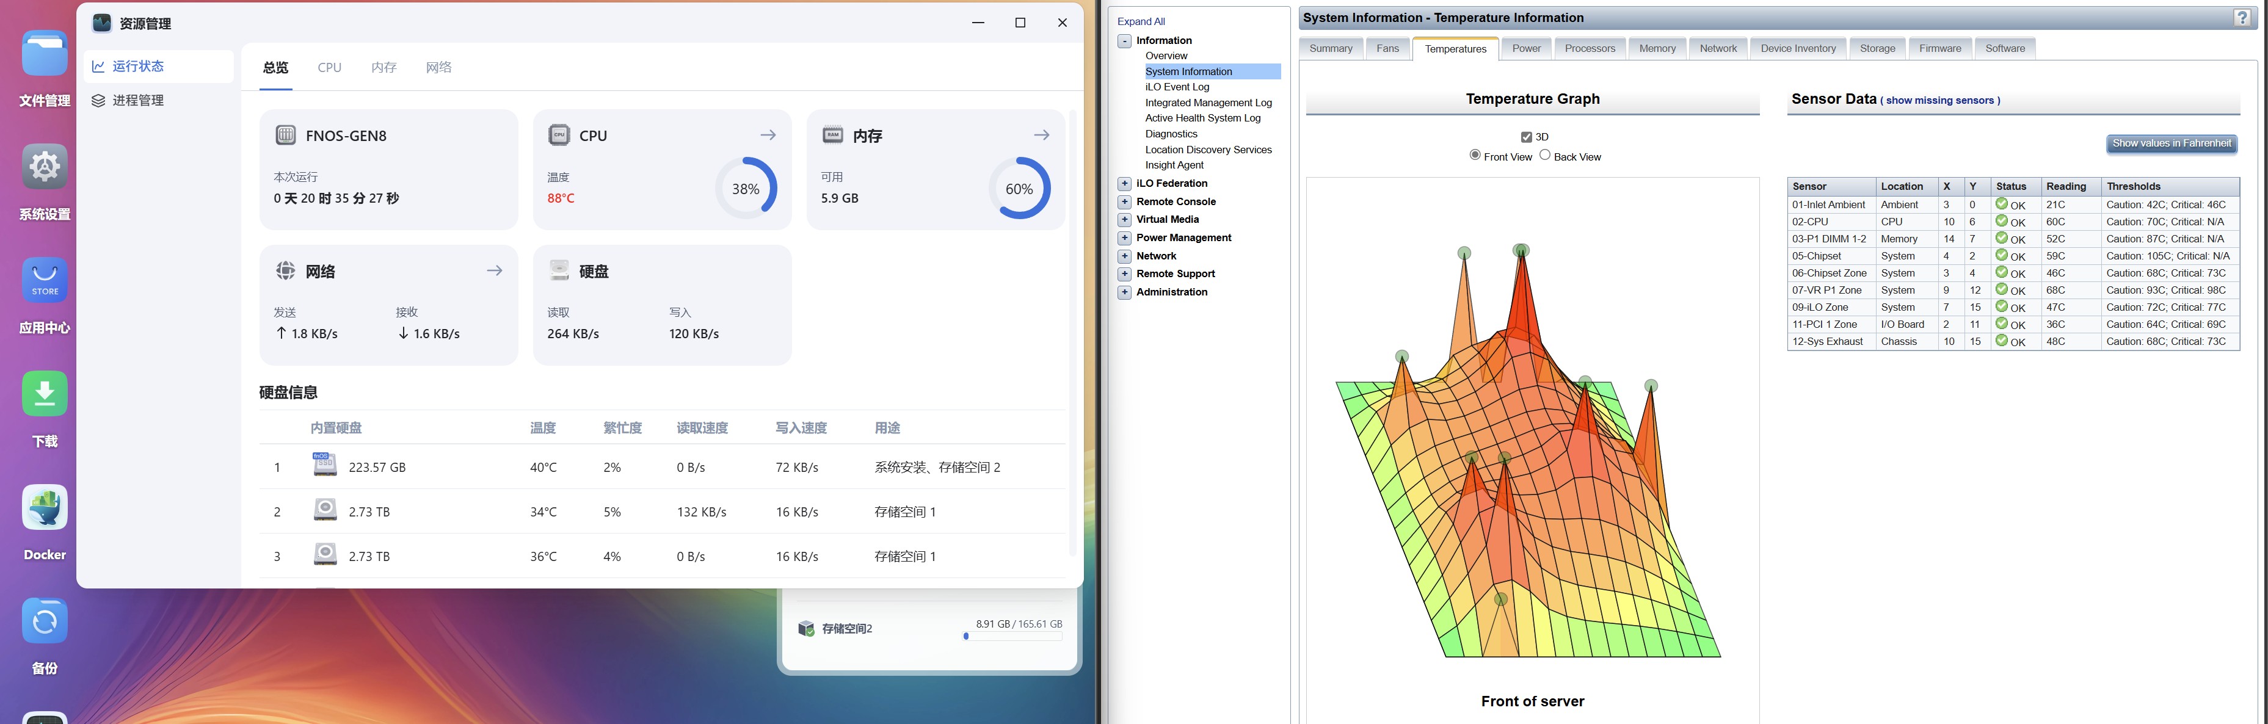Click Show values in Fahrenheit button
Screen dimensions: 2268x724
(x=2171, y=143)
